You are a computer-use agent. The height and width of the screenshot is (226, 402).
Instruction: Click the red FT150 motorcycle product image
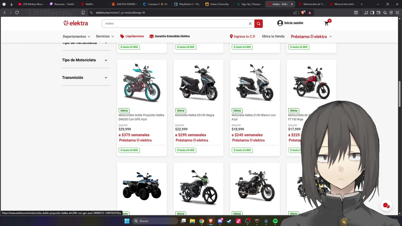click(312, 83)
